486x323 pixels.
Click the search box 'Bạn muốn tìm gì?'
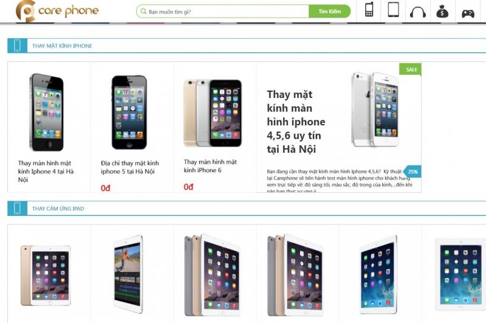click(x=222, y=12)
